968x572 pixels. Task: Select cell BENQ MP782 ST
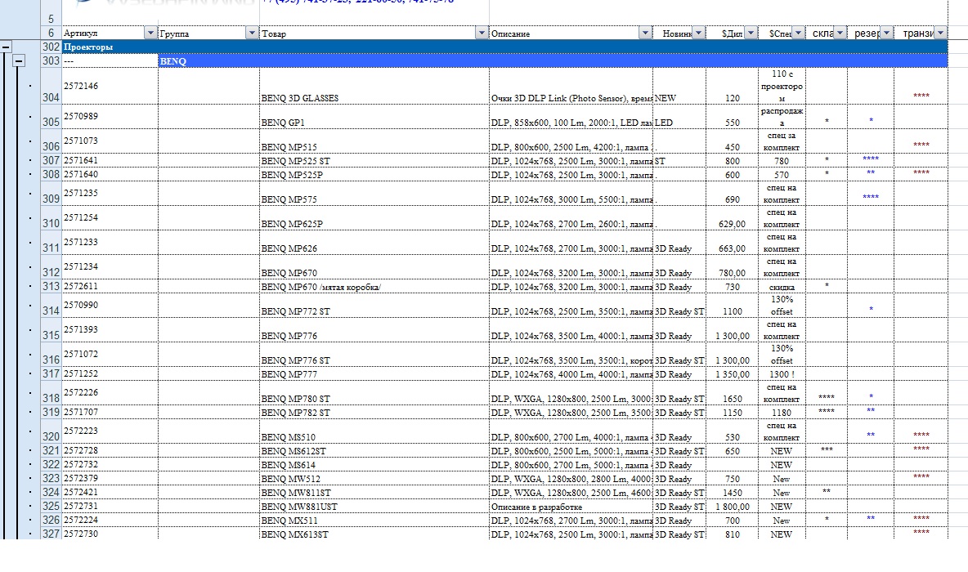(374, 412)
